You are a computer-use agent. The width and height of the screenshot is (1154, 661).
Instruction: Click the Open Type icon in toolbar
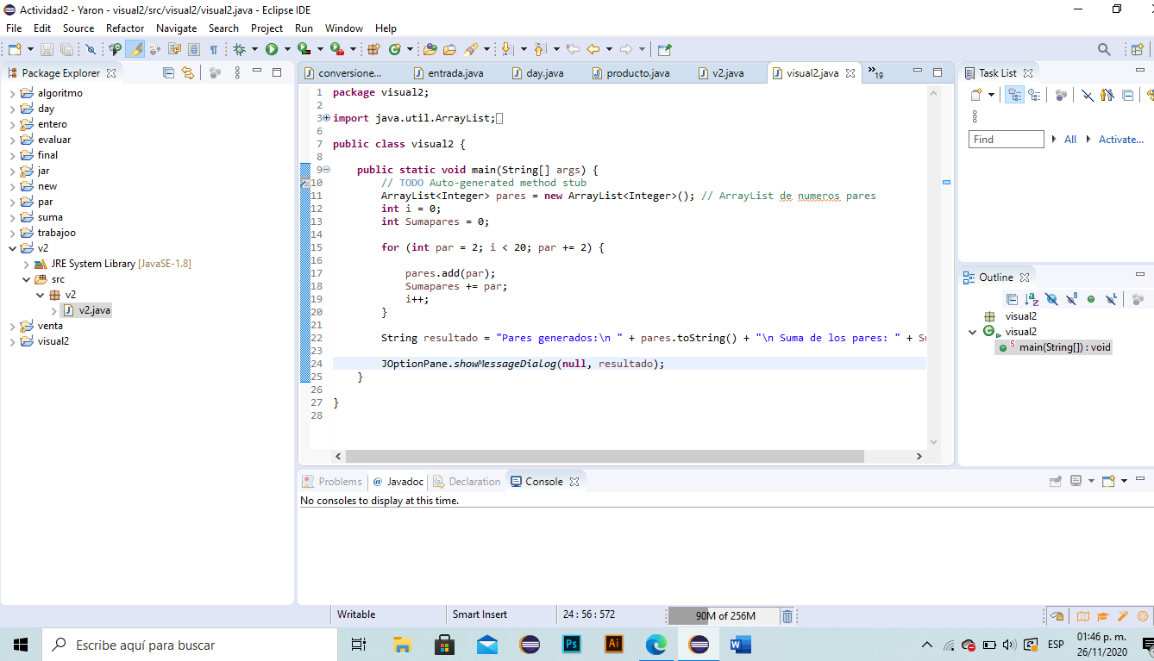430,50
